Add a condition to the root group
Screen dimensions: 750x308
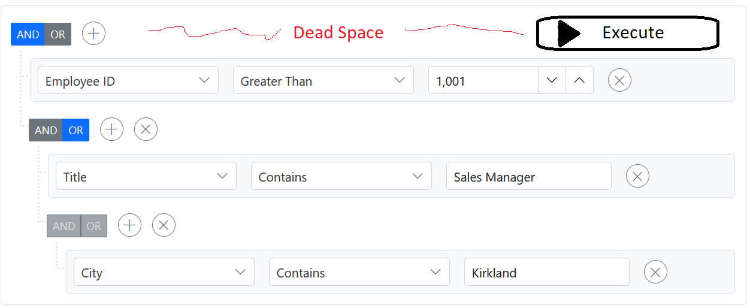[93, 33]
